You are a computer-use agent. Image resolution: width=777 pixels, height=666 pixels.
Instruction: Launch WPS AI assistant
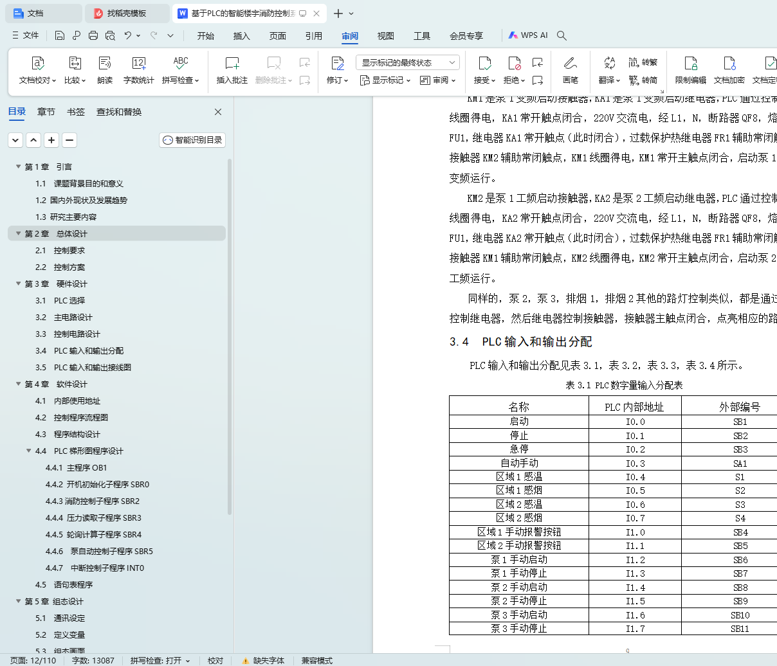[528, 35]
